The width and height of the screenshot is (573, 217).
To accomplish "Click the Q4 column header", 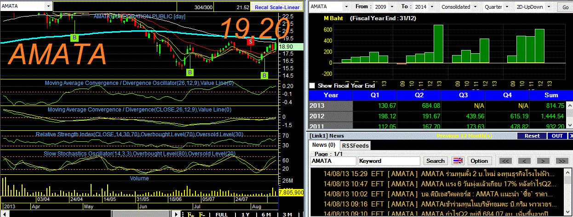I will pyautogui.click(x=508, y=95).
